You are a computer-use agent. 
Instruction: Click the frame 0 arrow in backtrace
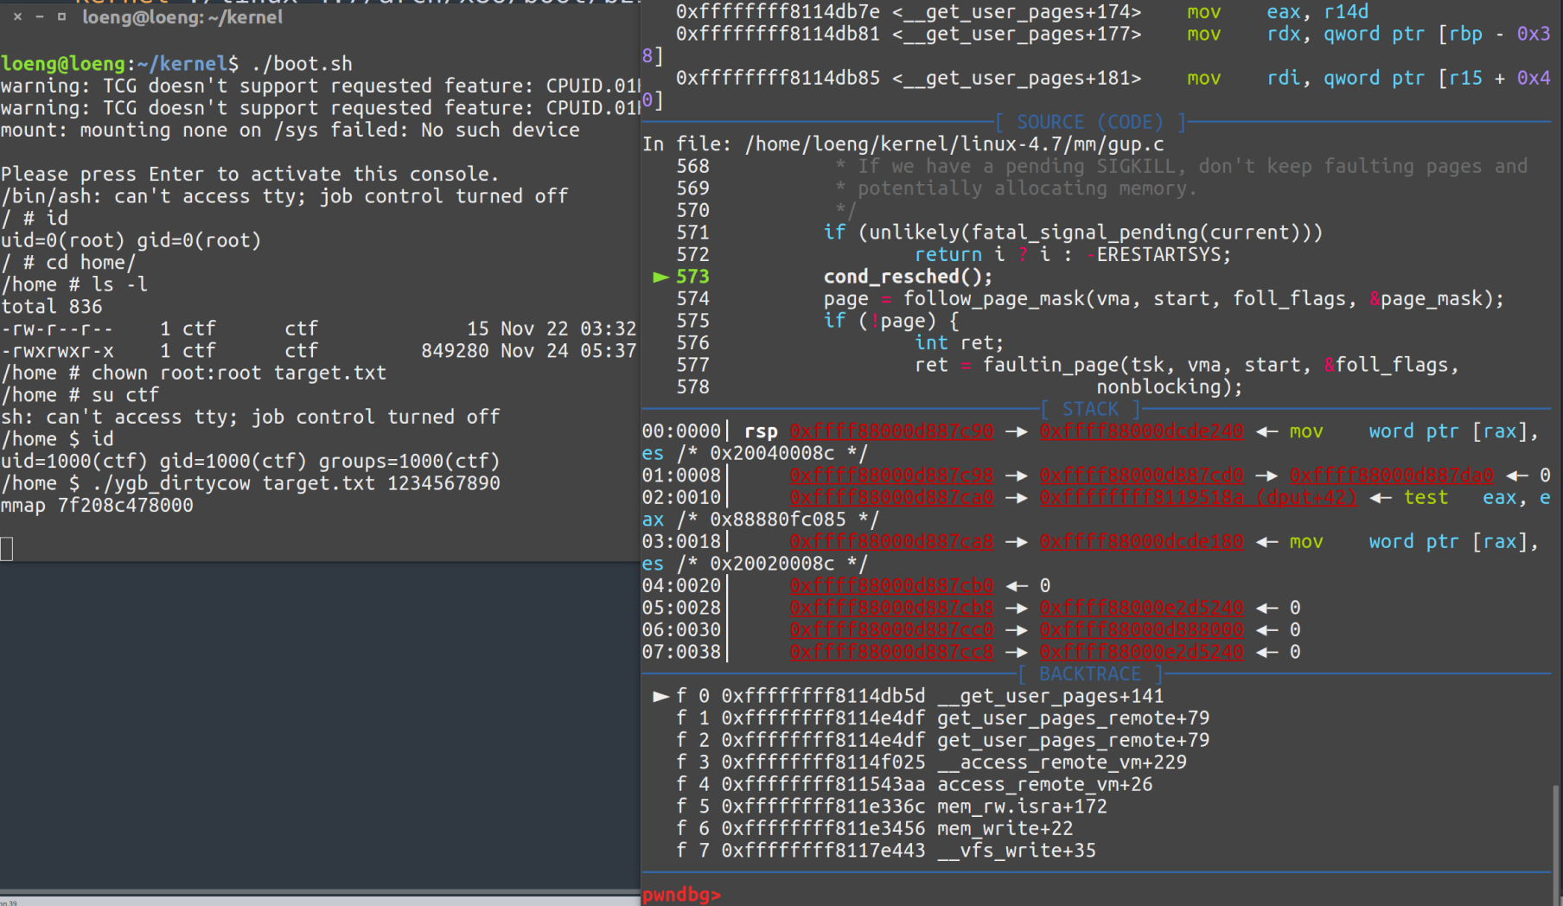[x=660, y=697]
